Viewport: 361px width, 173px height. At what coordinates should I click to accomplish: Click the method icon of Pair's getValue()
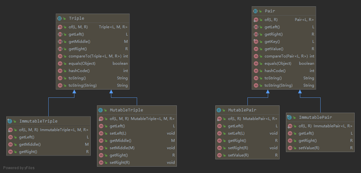pyautogui.click(x=256, y=49)
